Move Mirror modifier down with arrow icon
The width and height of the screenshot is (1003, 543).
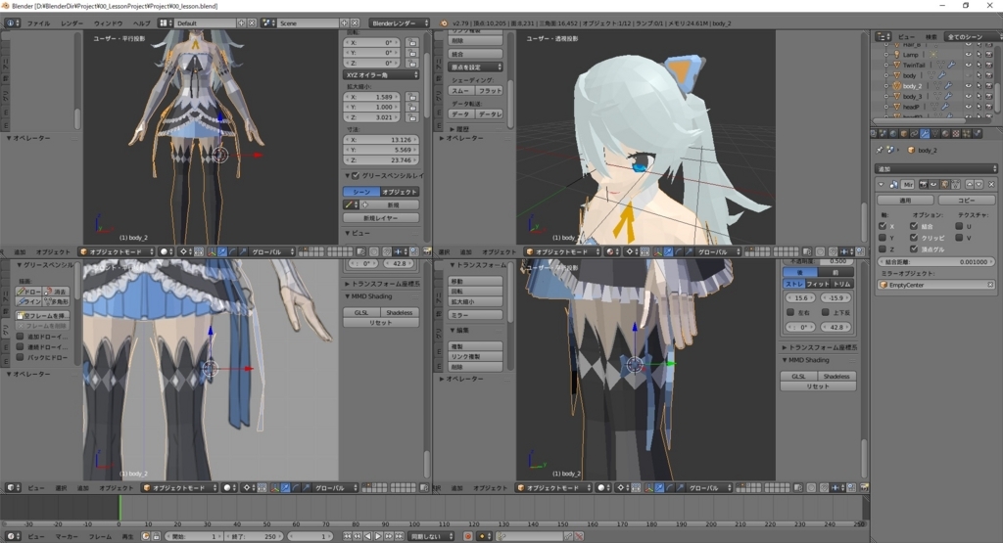979,185
